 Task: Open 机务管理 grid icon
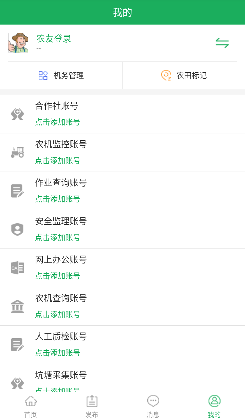[x=43, y=75]
